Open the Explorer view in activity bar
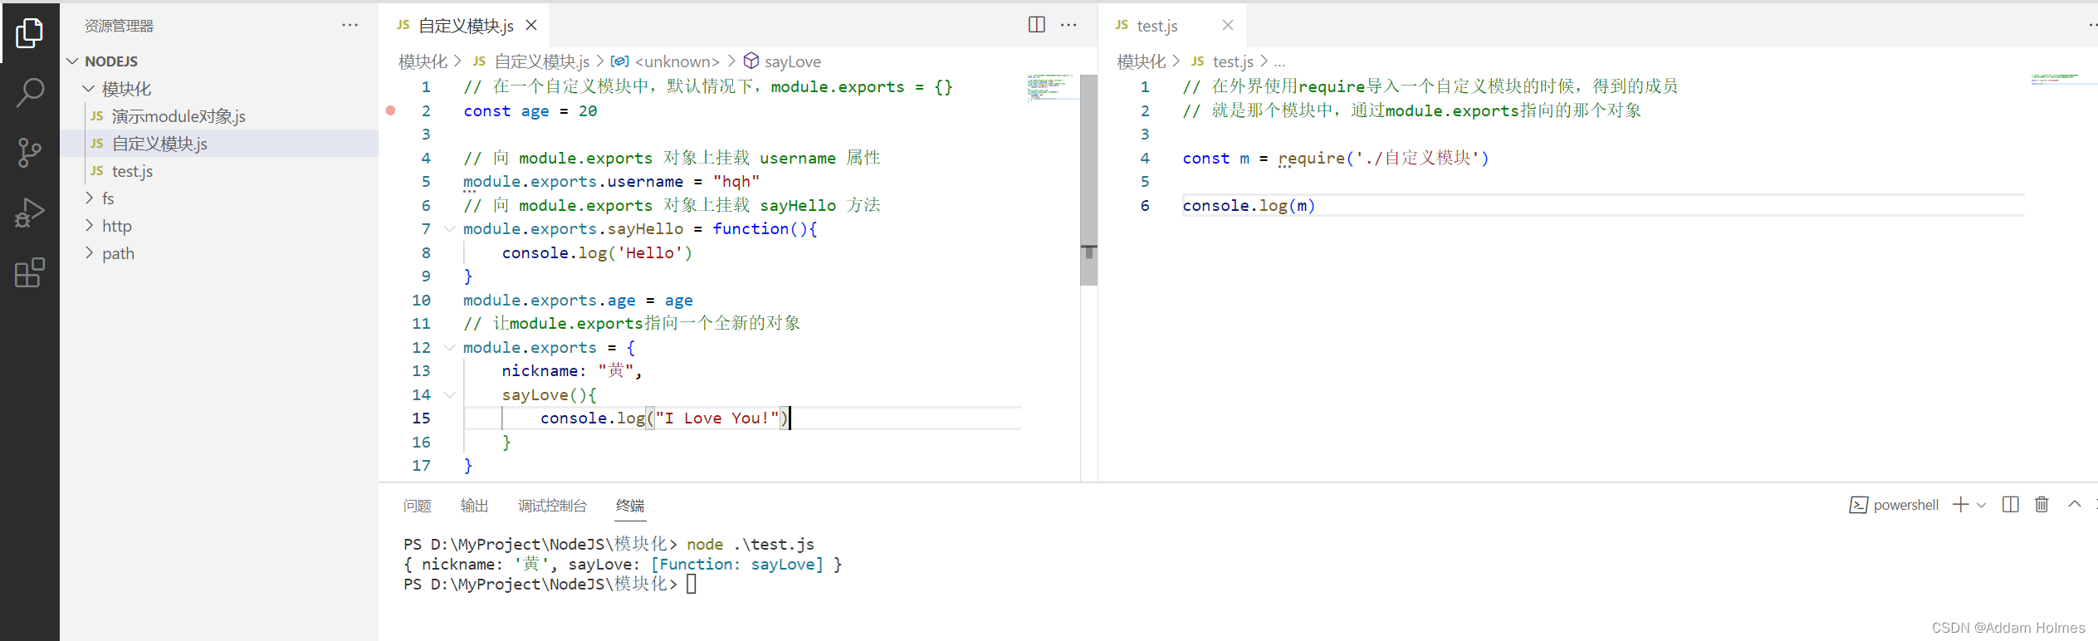This screenshot has height=641, width=2098. (x=29, y=33)
